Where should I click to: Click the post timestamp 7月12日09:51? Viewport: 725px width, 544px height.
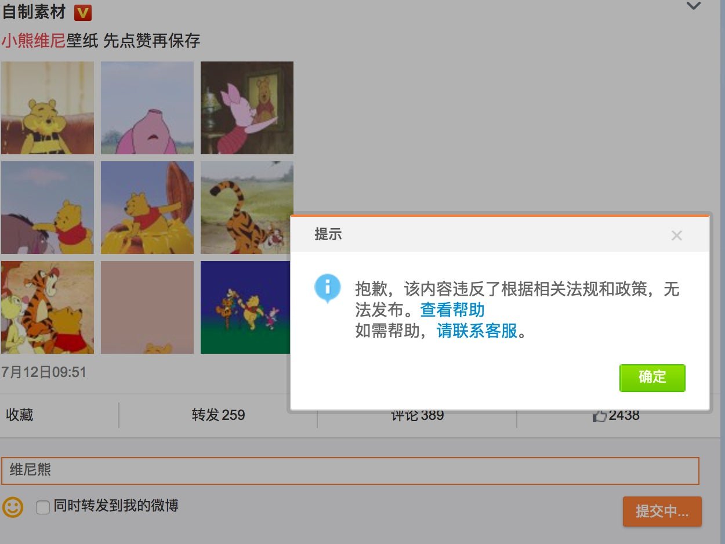[x=44, y=372]
